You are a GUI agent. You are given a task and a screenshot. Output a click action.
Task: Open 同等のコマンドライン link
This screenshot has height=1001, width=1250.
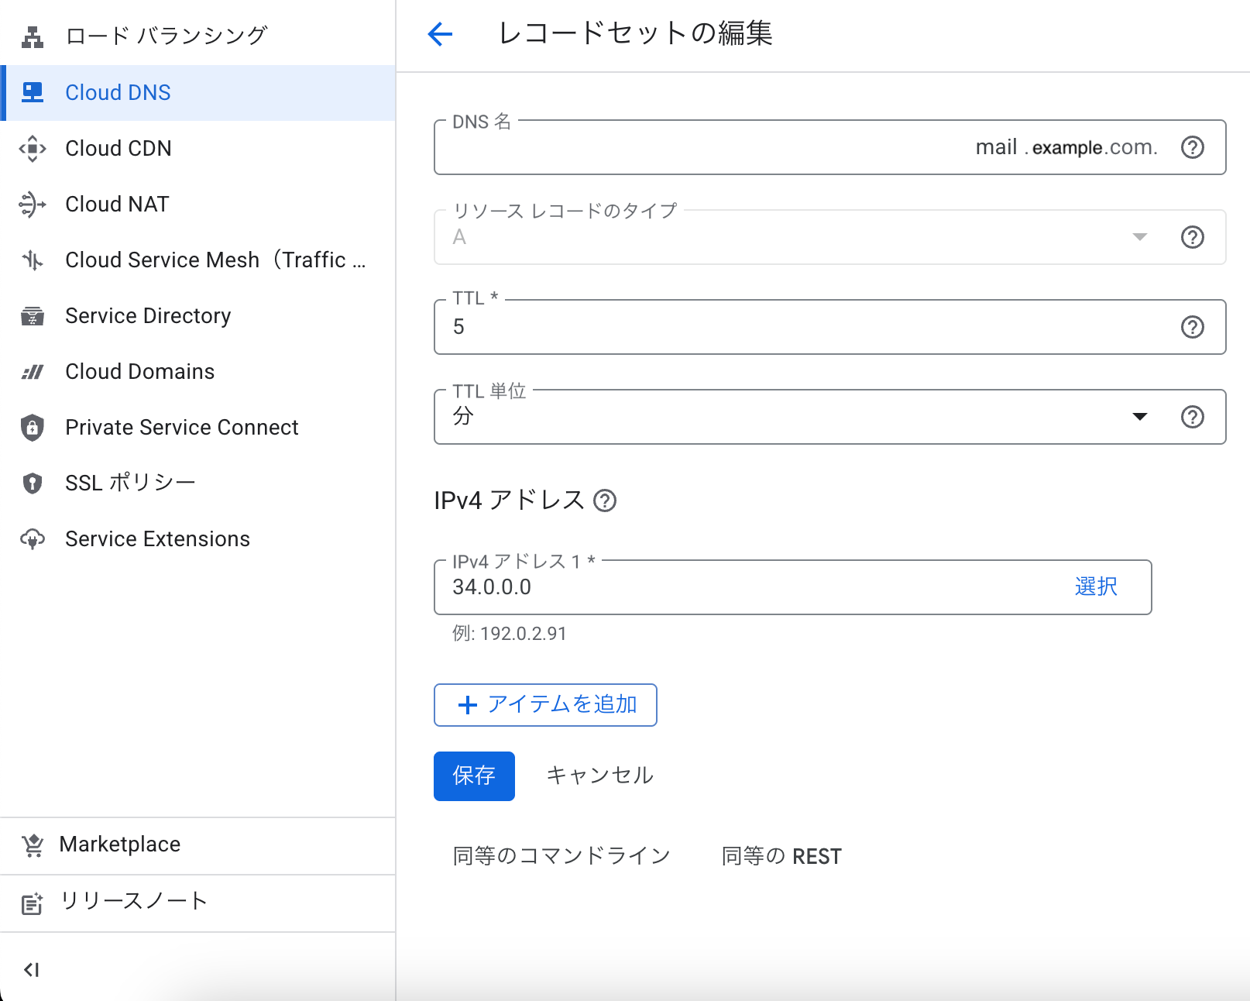click(561, 856)
